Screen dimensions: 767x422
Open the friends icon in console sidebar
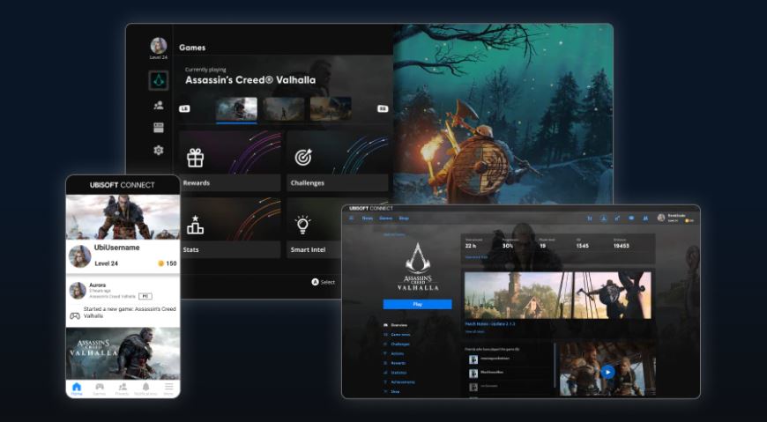pos(159,105)
